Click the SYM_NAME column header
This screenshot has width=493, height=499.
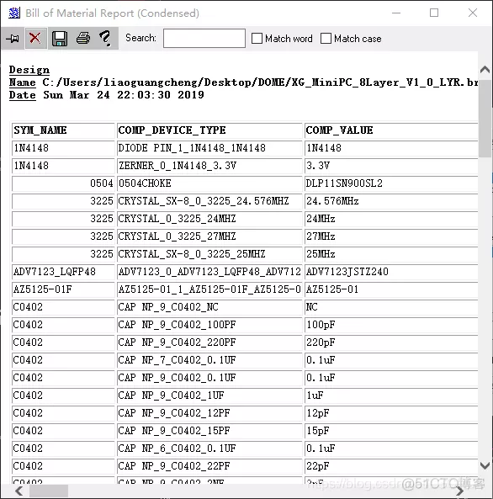click(x=63, y=130)
